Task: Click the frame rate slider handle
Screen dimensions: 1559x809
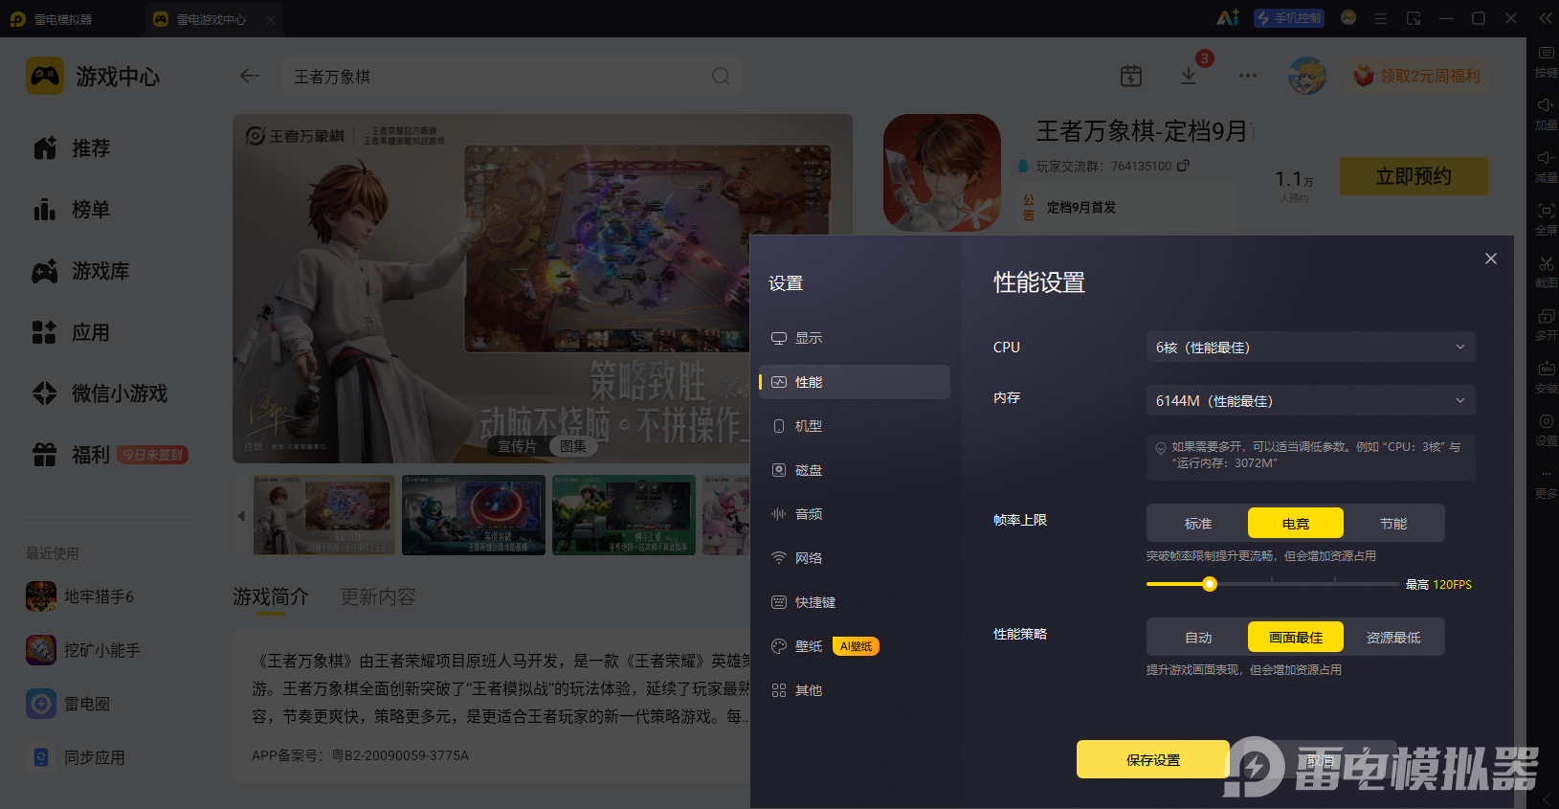Action: [1210, 584]
